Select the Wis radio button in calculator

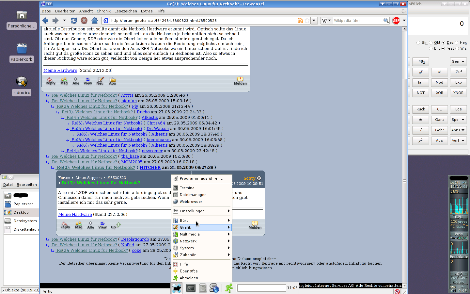(457, 48)
